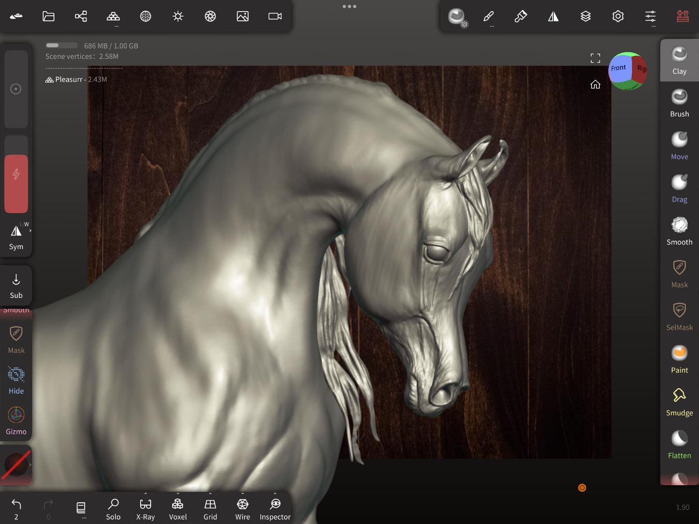
Task: Redo the undone action
Action: (48, 509)
